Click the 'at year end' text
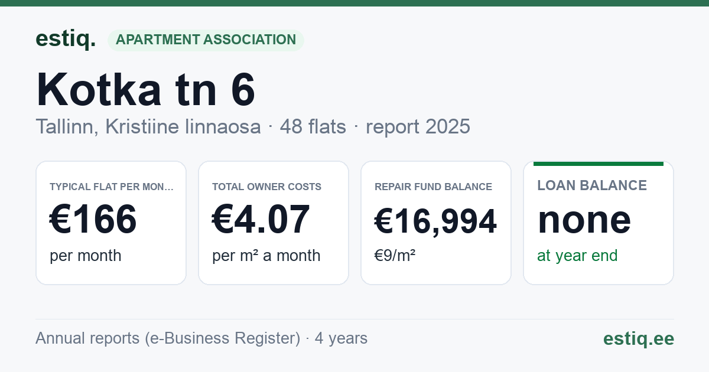 tap(577, 256)
